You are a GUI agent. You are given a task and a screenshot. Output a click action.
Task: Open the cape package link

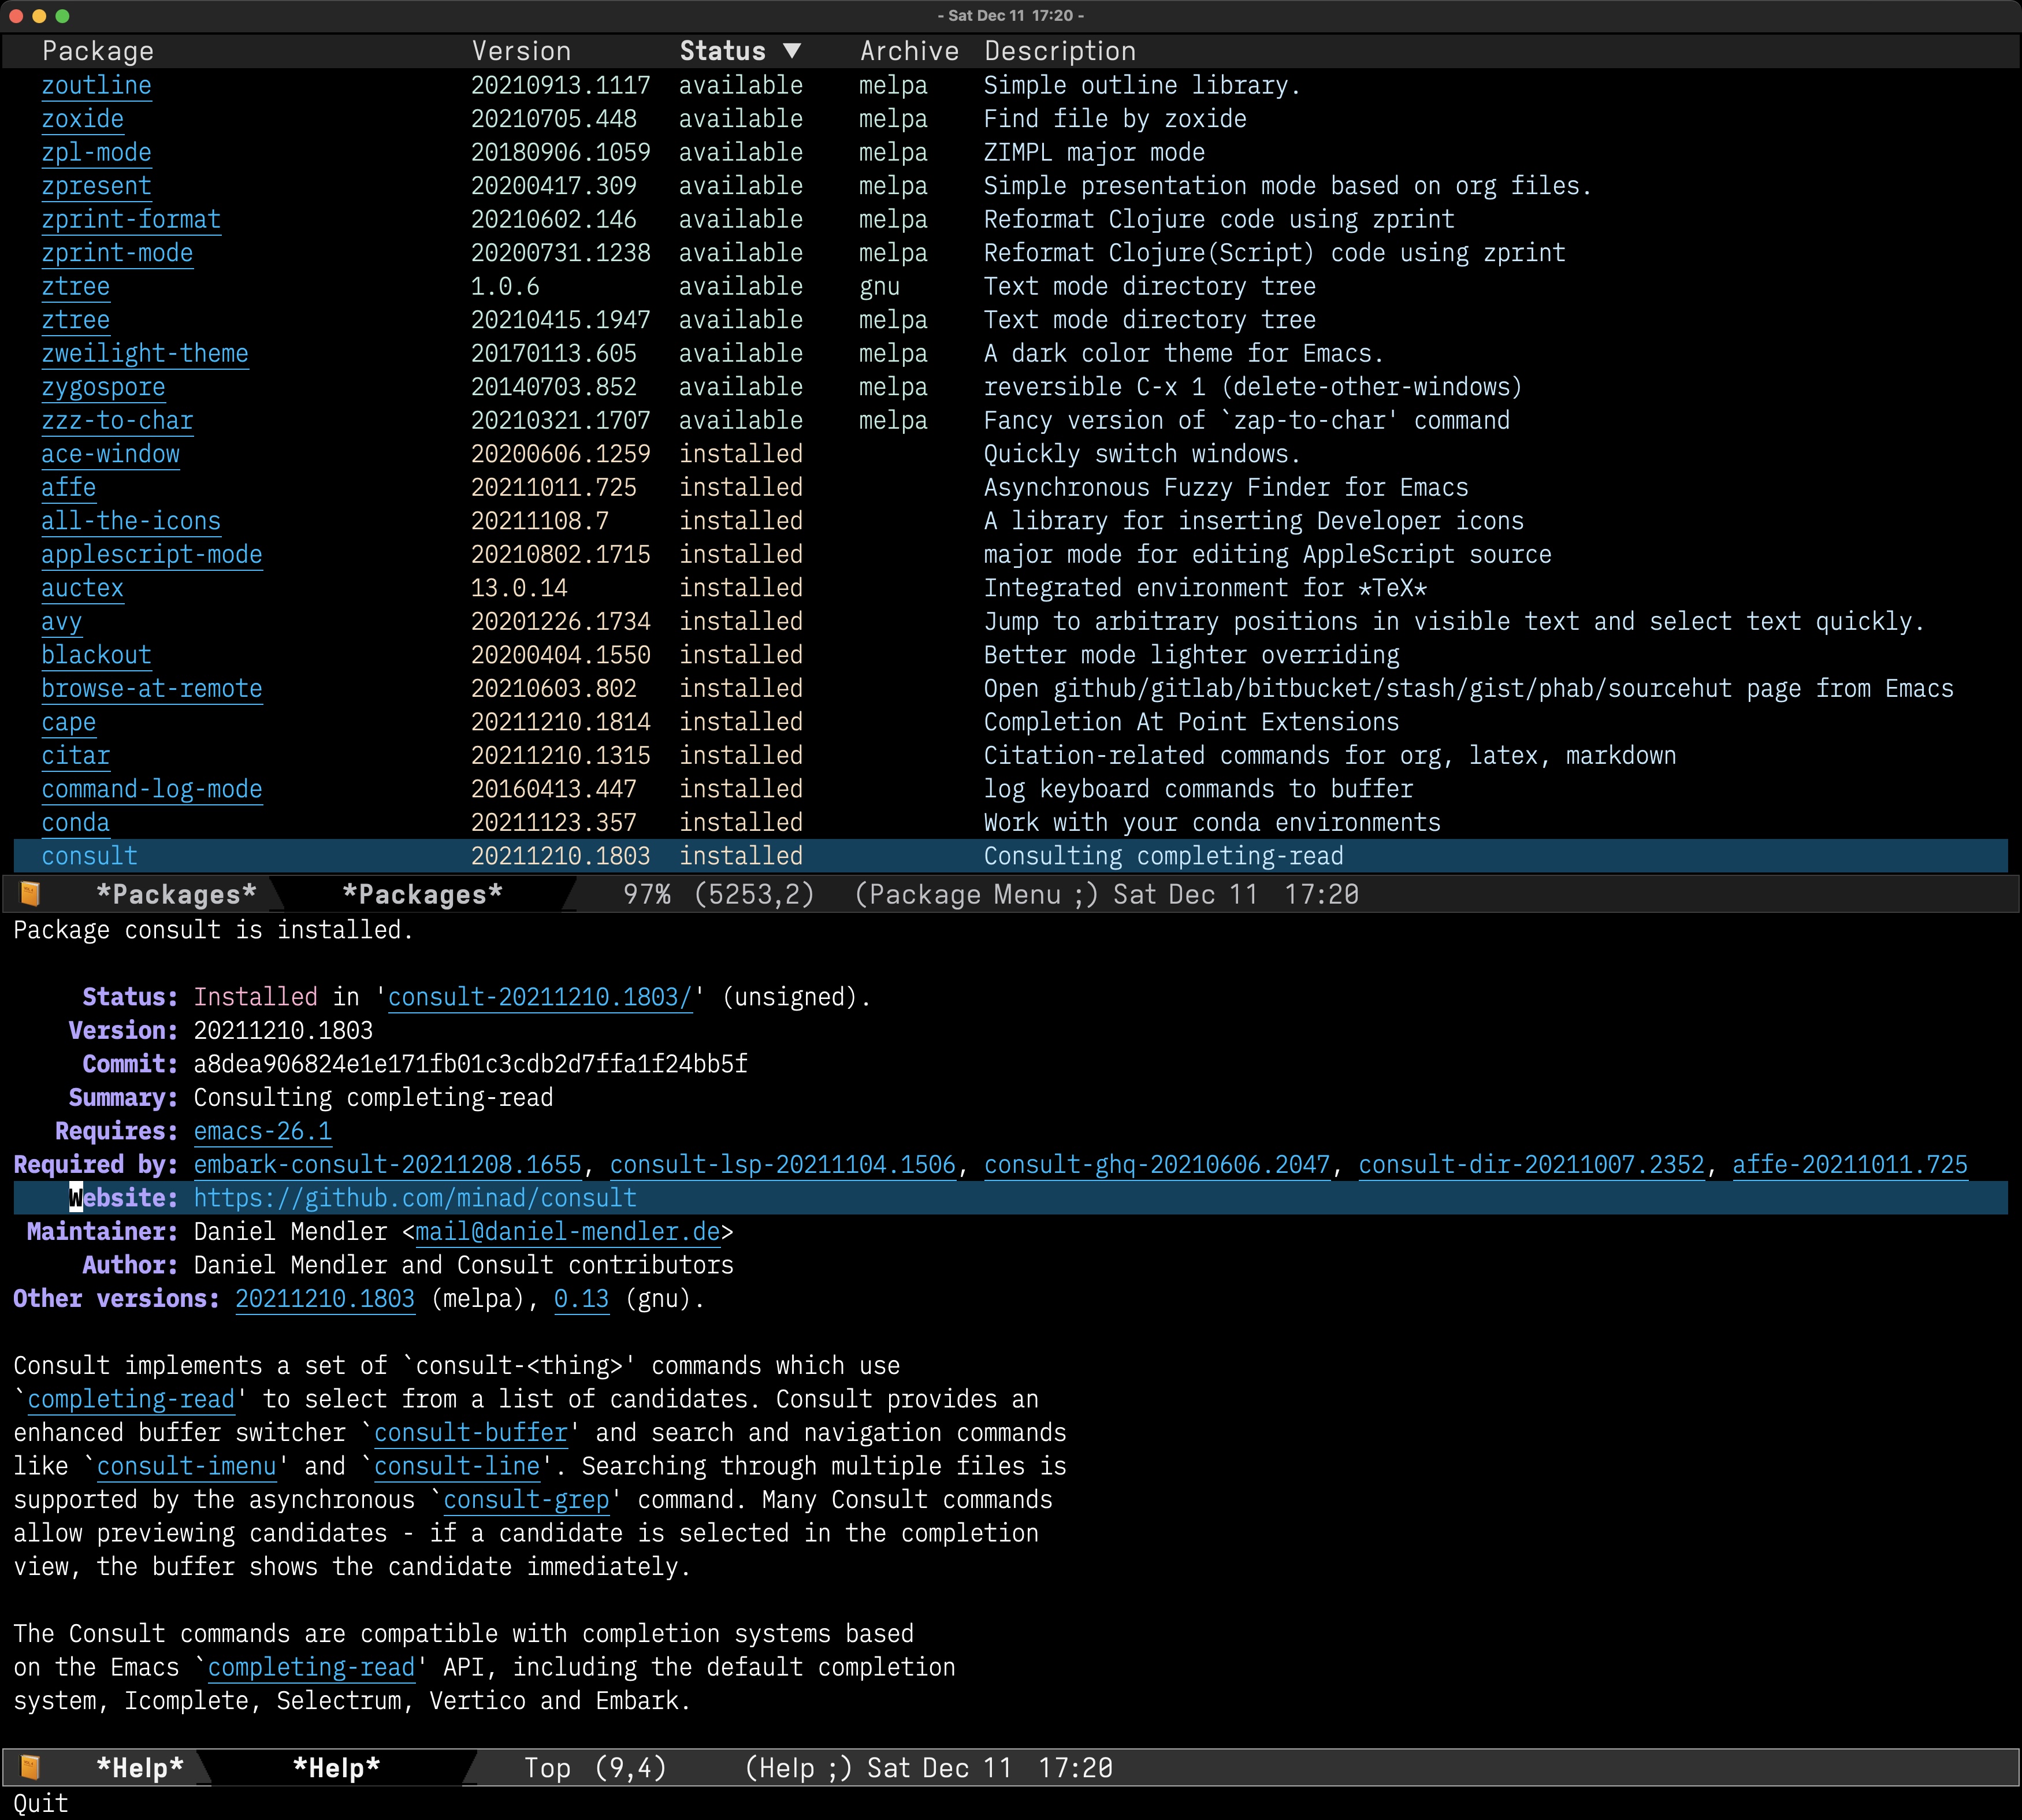click(68, 722)
